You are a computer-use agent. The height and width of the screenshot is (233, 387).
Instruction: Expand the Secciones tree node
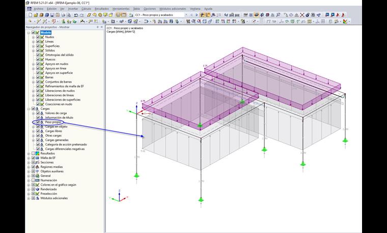pos(29,162)
